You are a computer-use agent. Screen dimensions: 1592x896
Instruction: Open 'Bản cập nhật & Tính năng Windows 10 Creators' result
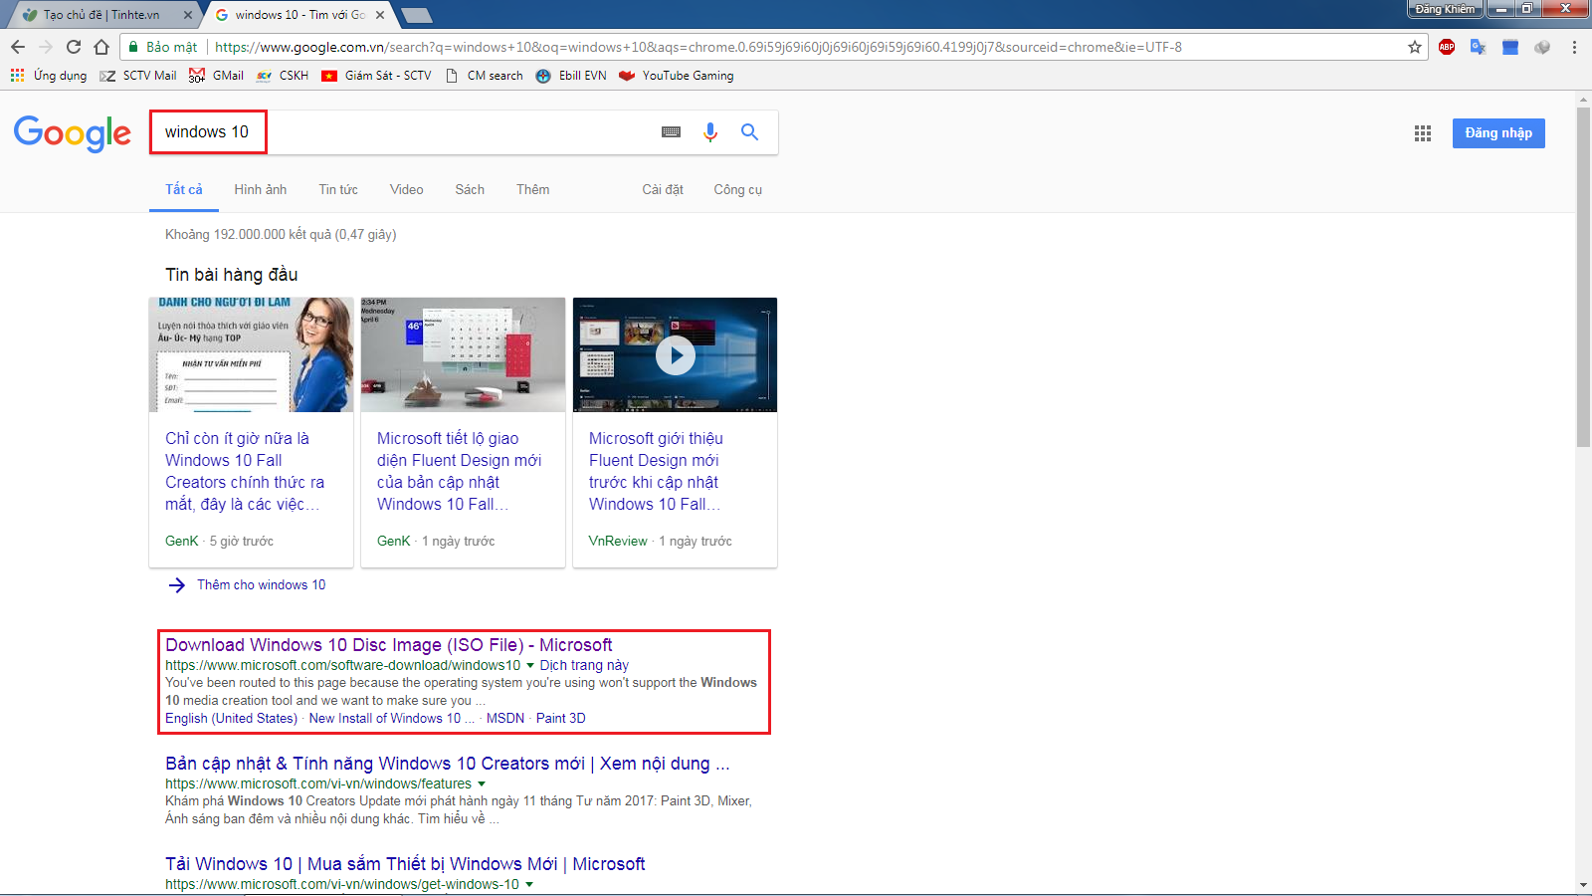(x=448, y=764)
